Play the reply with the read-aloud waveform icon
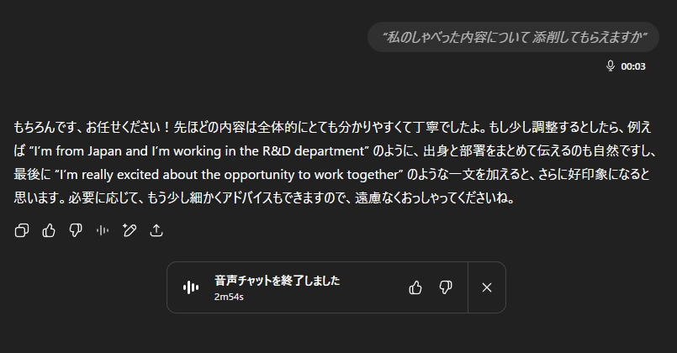 pos(103,230)
